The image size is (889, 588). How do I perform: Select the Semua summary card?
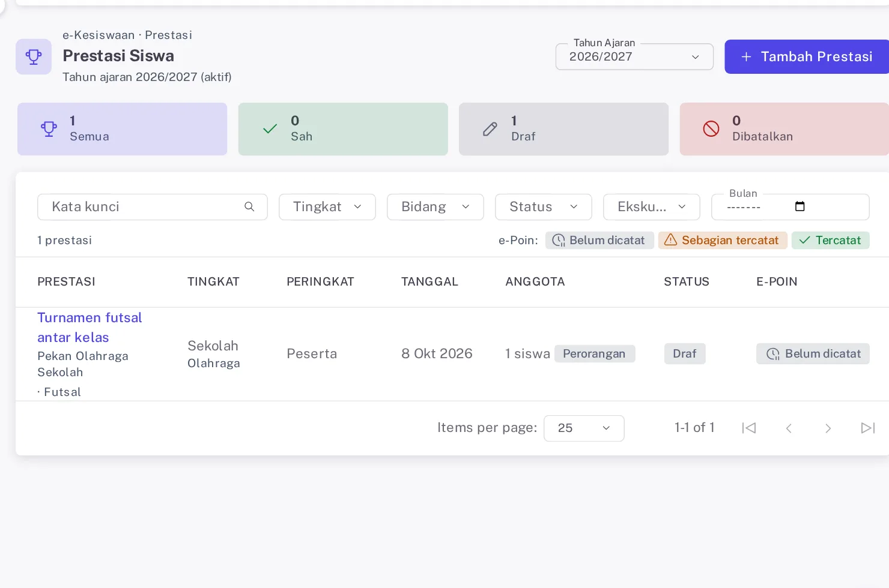click(122, 129)
